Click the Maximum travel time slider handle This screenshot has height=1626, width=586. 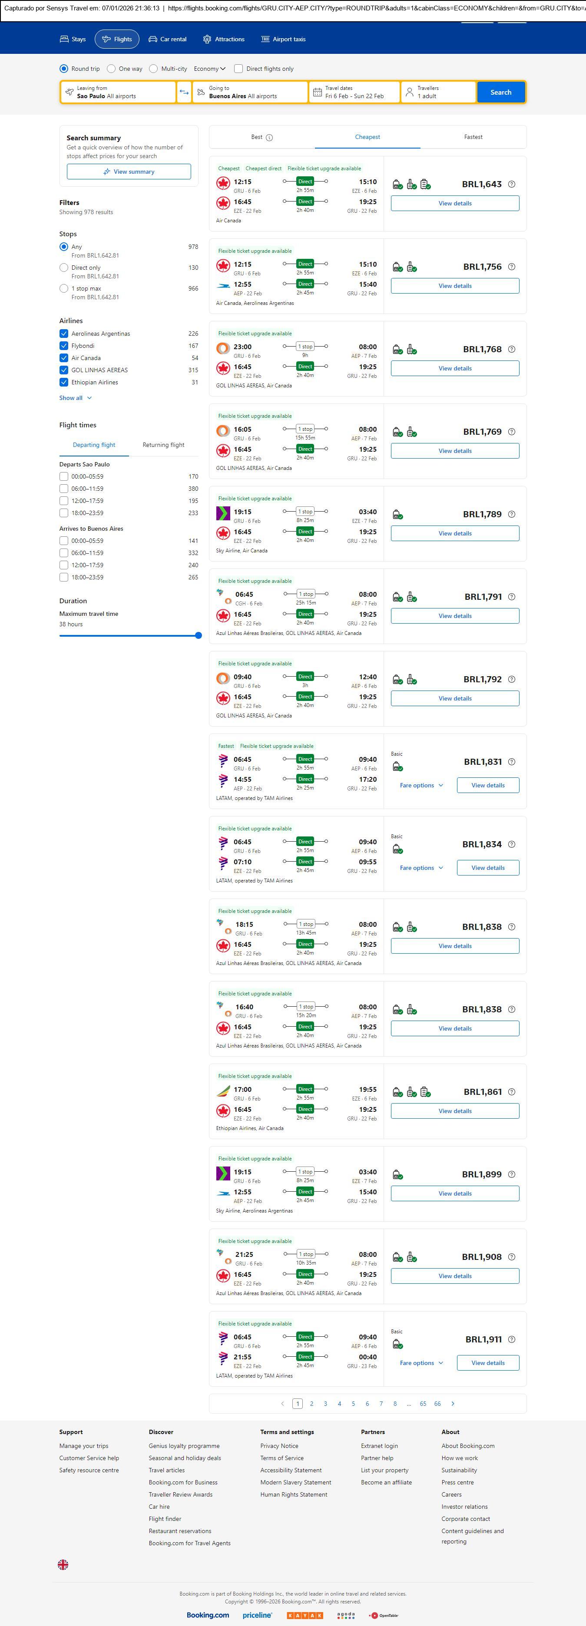(198, 636)
